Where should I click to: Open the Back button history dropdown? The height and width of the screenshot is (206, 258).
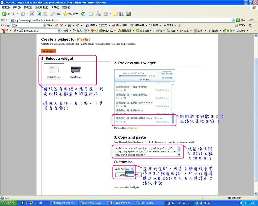click(x=17, y=14)
